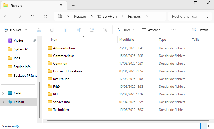Sort by the Taille column header

pos(196,40)
